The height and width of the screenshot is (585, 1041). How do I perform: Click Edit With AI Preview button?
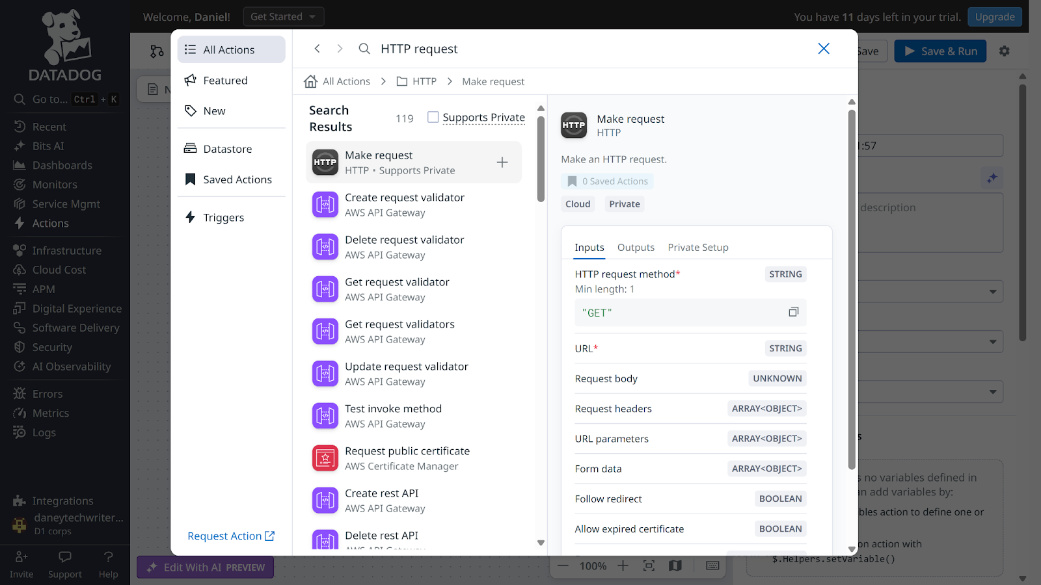[206, 567]
